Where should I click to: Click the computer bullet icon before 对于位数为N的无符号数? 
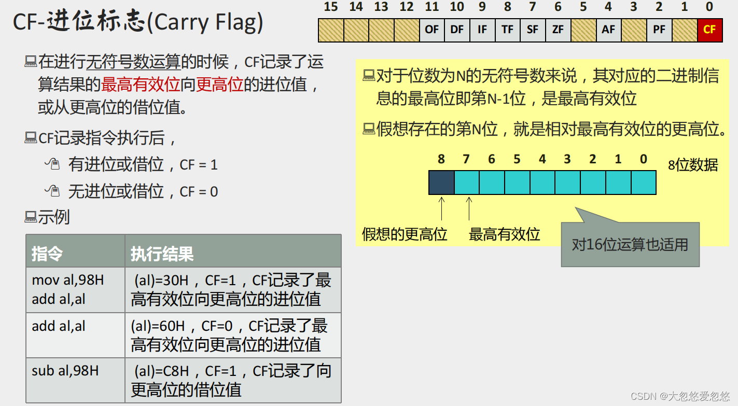(x=369, y=76)
